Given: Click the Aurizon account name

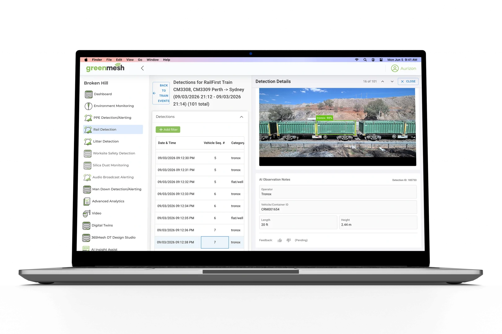Looking at the screenshot, I should pos(408,68).
